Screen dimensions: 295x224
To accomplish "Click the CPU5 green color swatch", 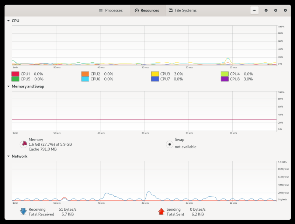I will (15, 79).
